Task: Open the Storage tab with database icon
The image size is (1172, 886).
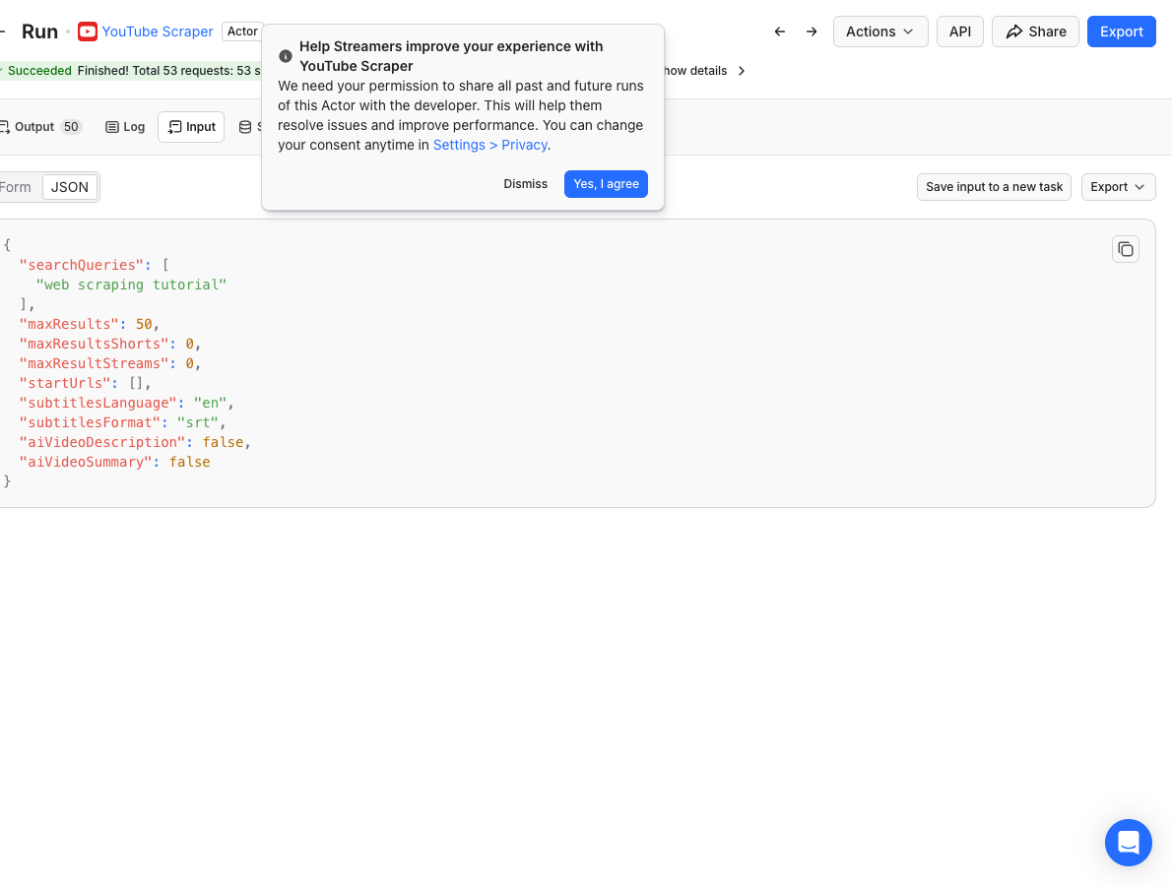Action: tap(249, 127)
